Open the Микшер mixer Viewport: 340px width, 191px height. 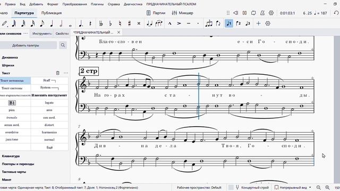pyautogui.click(x=182, y=13)
